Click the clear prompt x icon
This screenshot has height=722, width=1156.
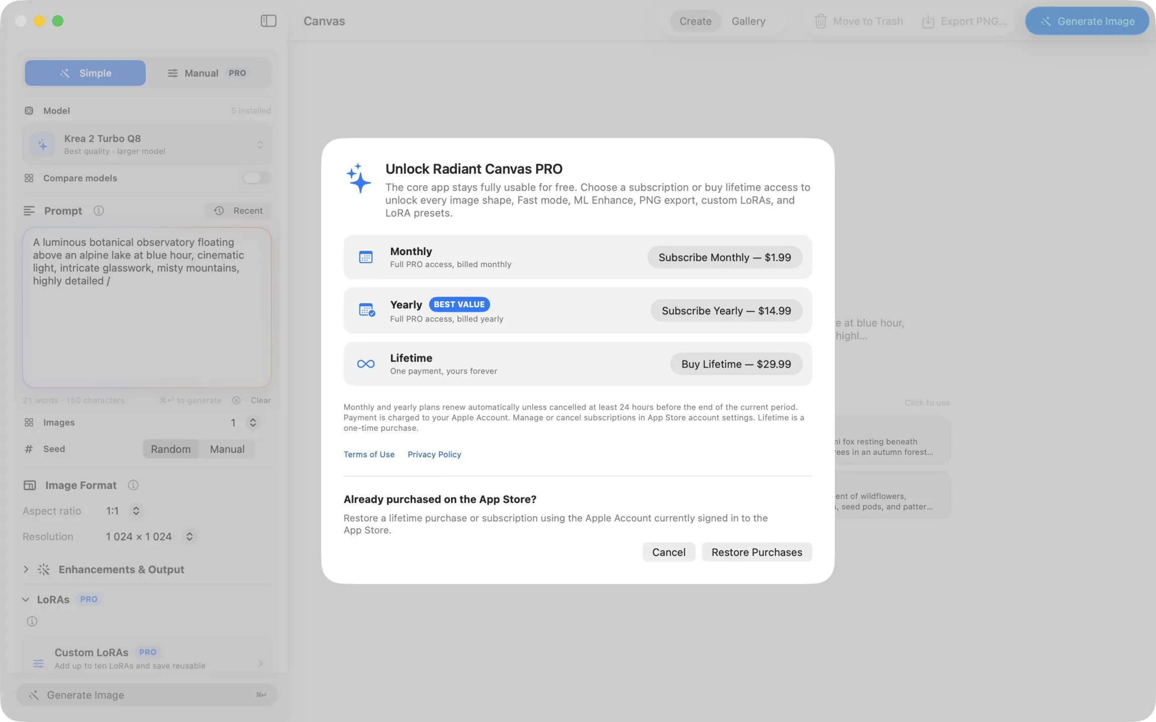click(236, 400)
